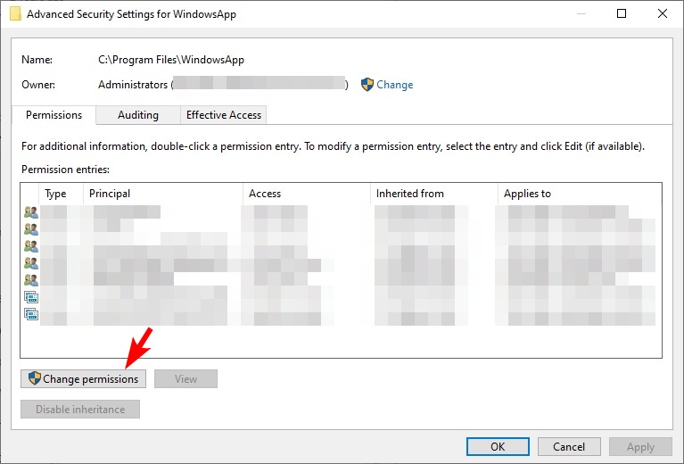Open the Effective Access tab
Image resolution: width=684 pixels, height=464 pixels.
[223, 115]
